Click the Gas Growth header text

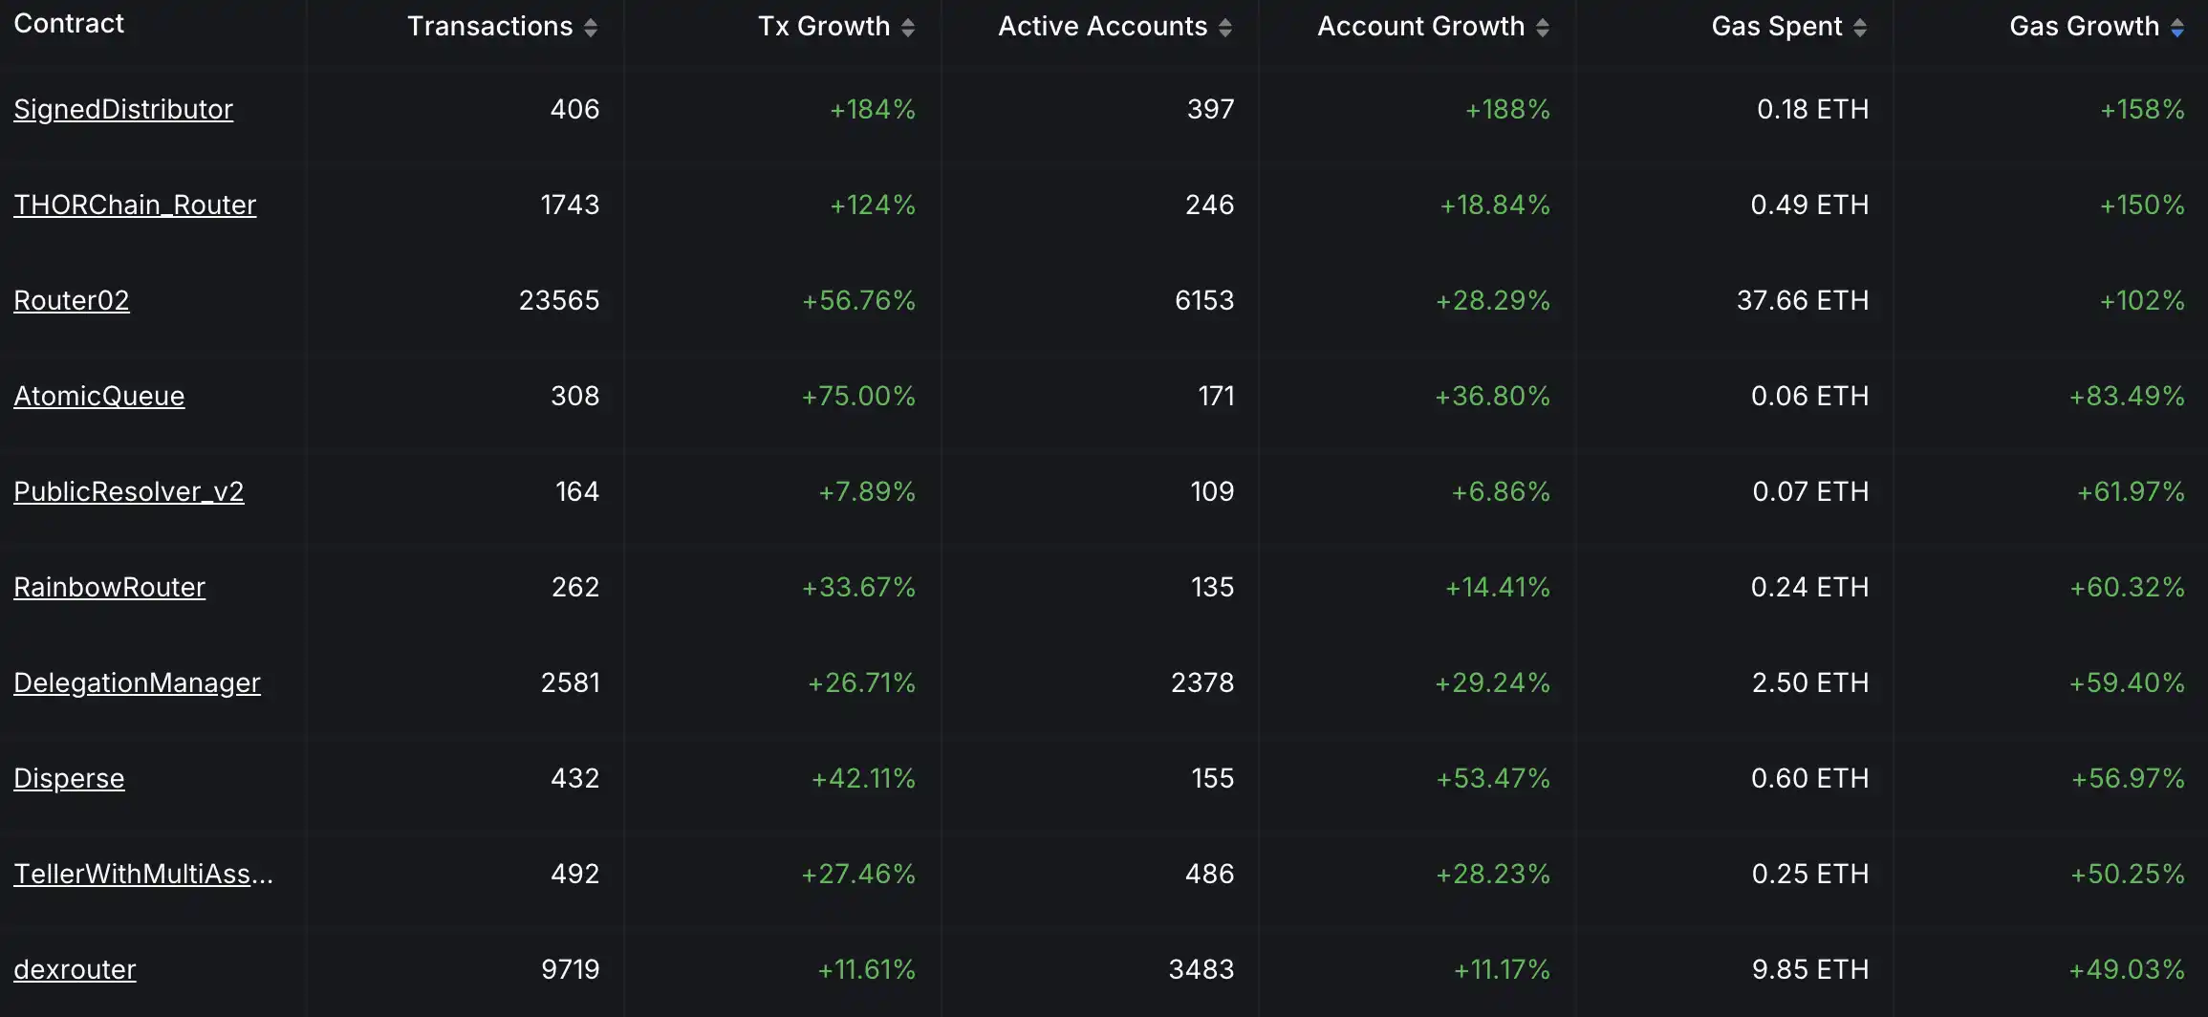pyautogui.click(x=2084, y=27)
